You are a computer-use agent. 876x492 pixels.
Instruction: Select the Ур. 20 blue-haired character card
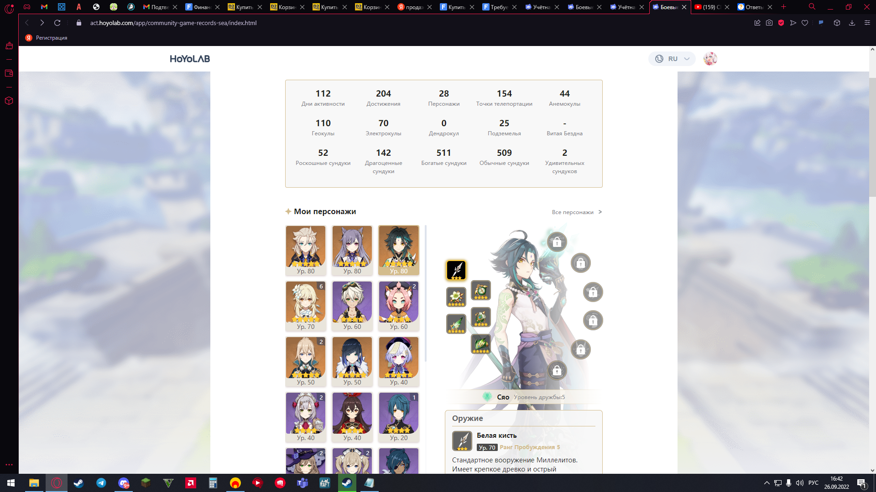point(399,417)
